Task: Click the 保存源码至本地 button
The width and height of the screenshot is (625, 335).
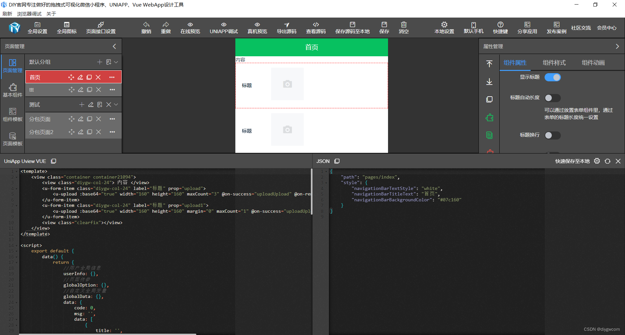Action: click(x=352, y=28)
